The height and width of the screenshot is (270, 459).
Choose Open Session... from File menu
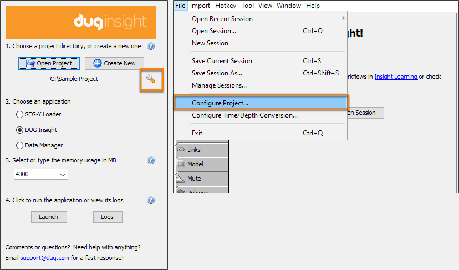[260, 31]
